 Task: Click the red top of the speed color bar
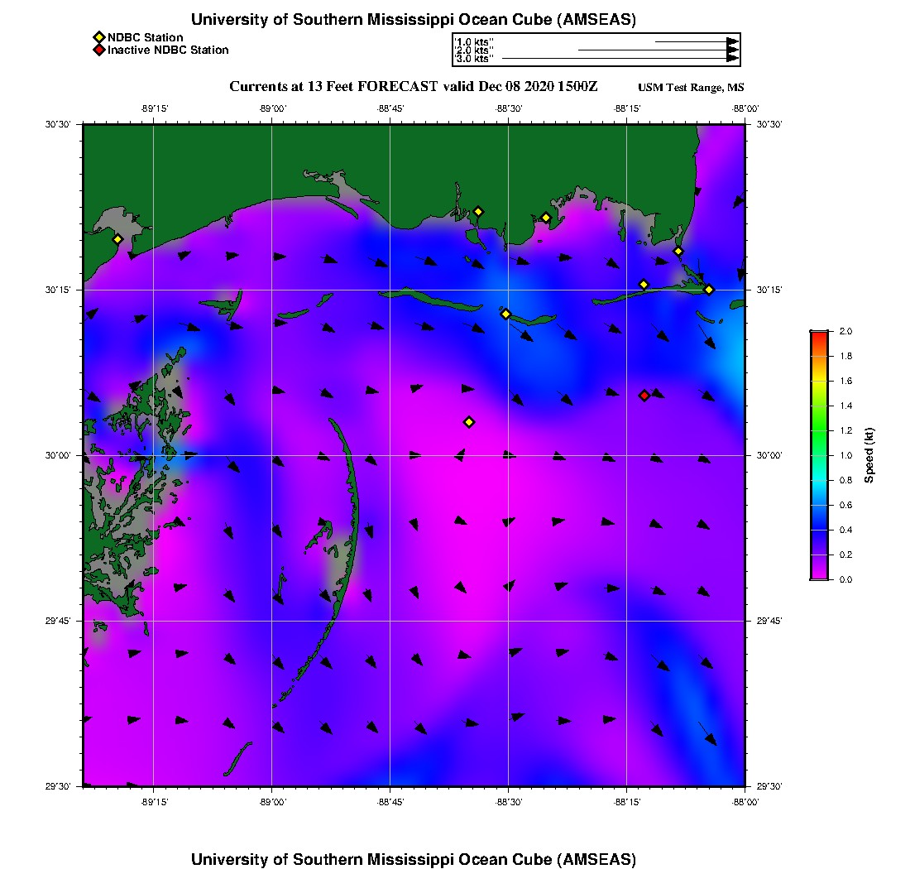(x=818, y=334)
